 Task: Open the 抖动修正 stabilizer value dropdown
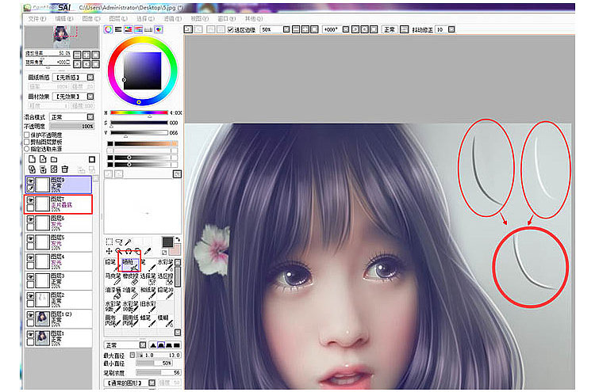coord(451,29)
